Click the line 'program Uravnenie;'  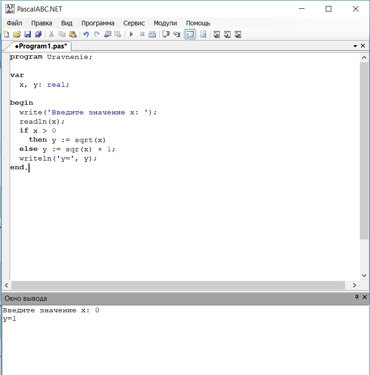tap(51, 57)
